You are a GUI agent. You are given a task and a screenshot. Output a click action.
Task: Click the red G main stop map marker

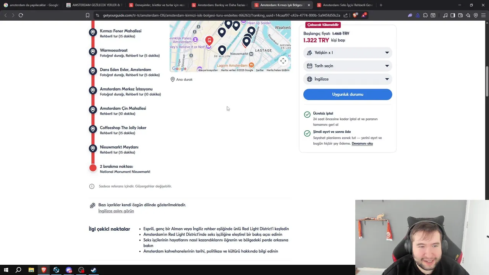[209, 41]
